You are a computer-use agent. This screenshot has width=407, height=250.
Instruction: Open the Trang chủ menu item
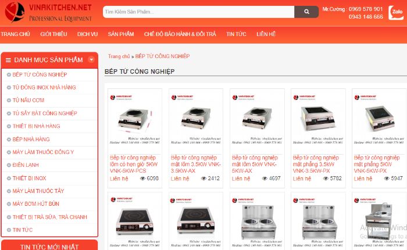(15, 34)
